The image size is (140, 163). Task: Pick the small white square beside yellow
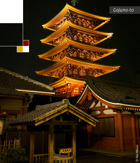pyautogui.click(x=26, y=49)
